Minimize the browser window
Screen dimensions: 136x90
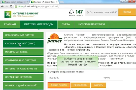pos(122,1)
